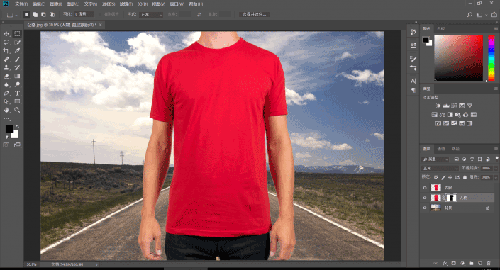Select the History Brush tool
500x270 pixels.
[17, 67]
